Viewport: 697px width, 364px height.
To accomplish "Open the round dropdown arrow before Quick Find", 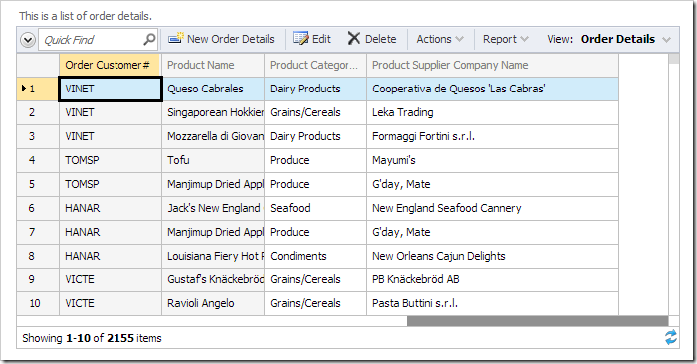I will (28, 40).
